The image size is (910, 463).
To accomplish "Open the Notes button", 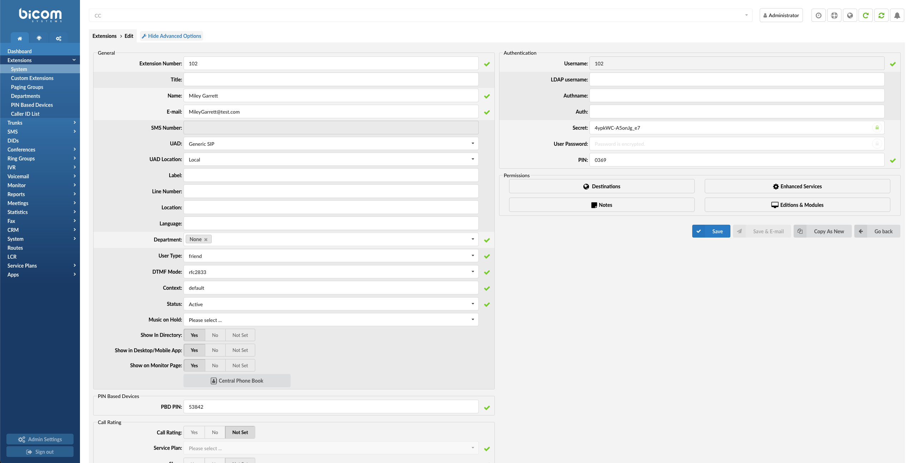I will coord(602,205).
